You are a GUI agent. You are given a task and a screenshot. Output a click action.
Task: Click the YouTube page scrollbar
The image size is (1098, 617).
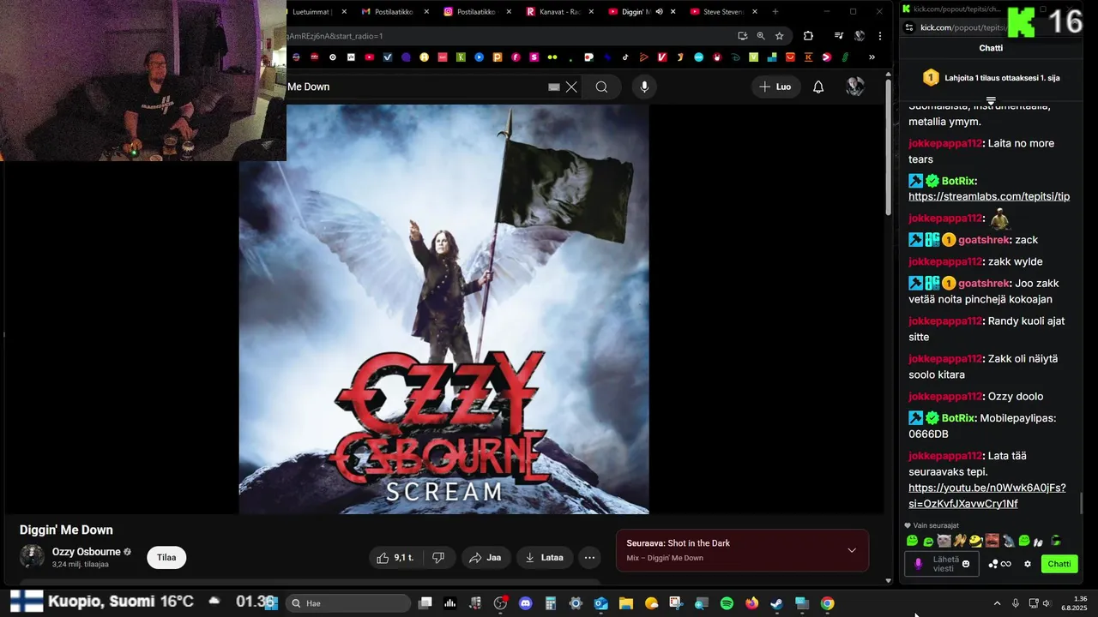889,146
